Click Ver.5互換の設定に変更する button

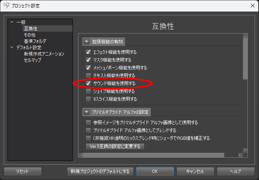tap(115, 146)
